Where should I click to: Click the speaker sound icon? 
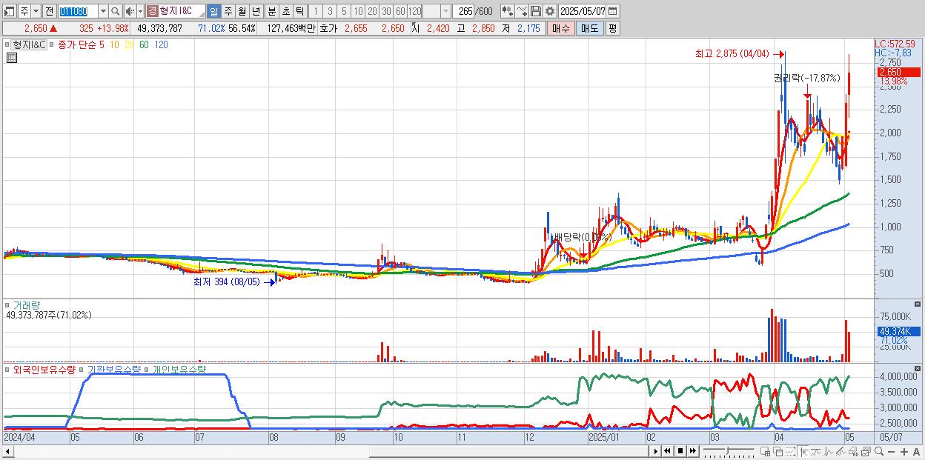tap(130, 11)
